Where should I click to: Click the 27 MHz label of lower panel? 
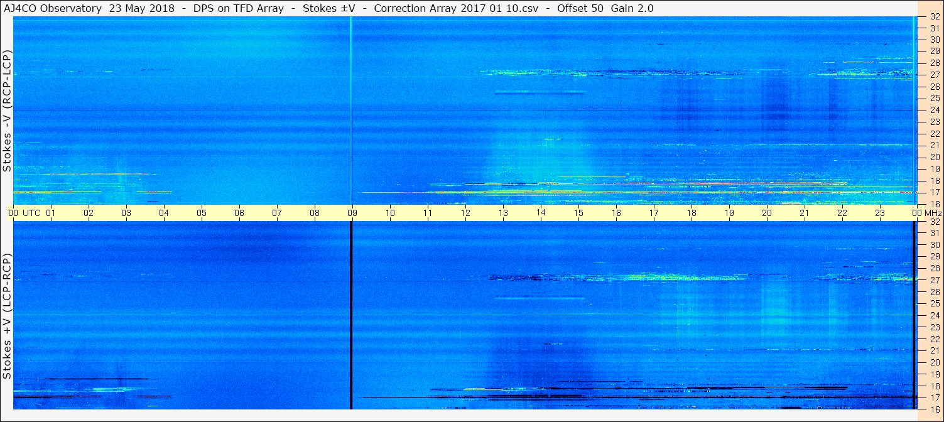coord(934,280)
